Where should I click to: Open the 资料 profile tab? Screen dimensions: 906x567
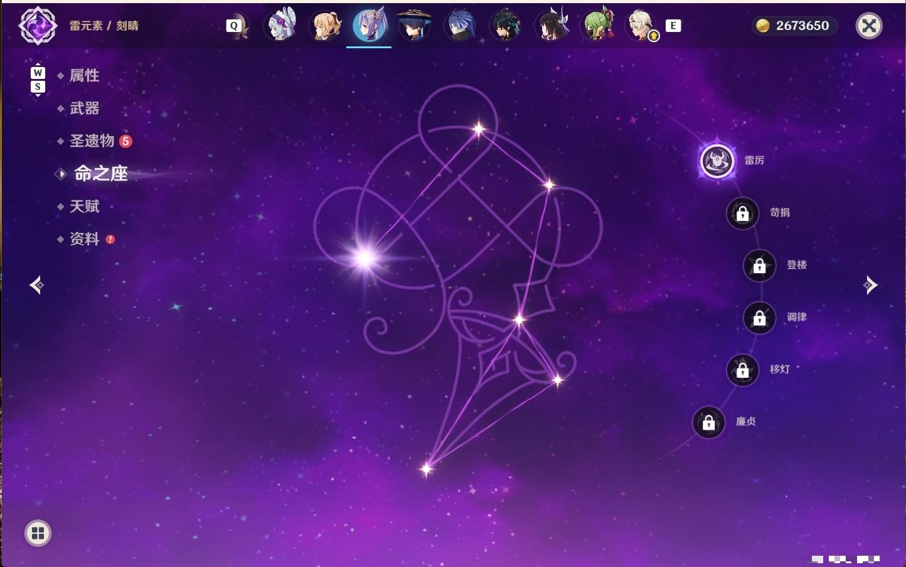tap(85, 239)
